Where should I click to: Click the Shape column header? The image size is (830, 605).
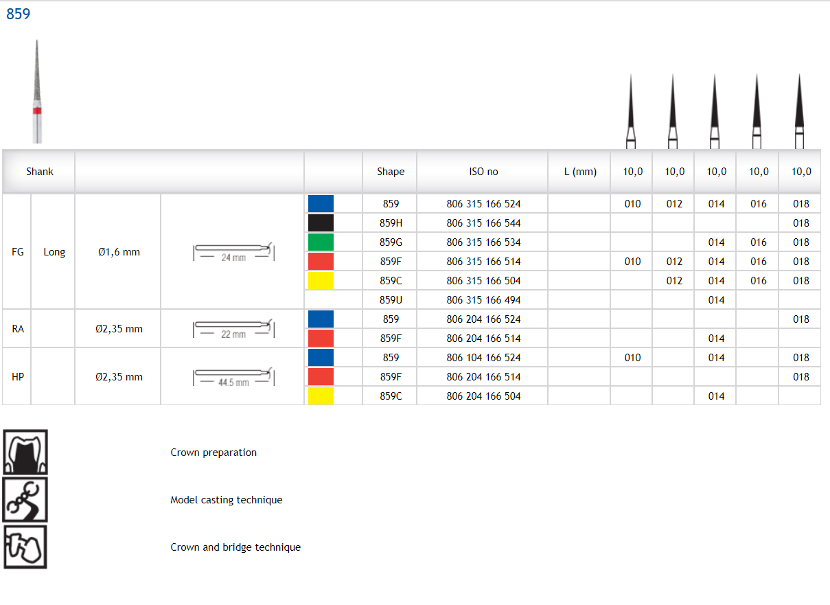(x=391, y=172)
